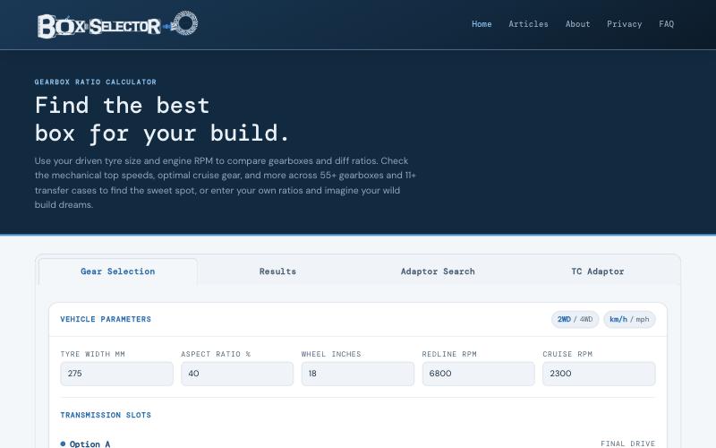
Task: Toggle km/h / mph speed units
Action: pyautogui.click(x=629, y=319)
